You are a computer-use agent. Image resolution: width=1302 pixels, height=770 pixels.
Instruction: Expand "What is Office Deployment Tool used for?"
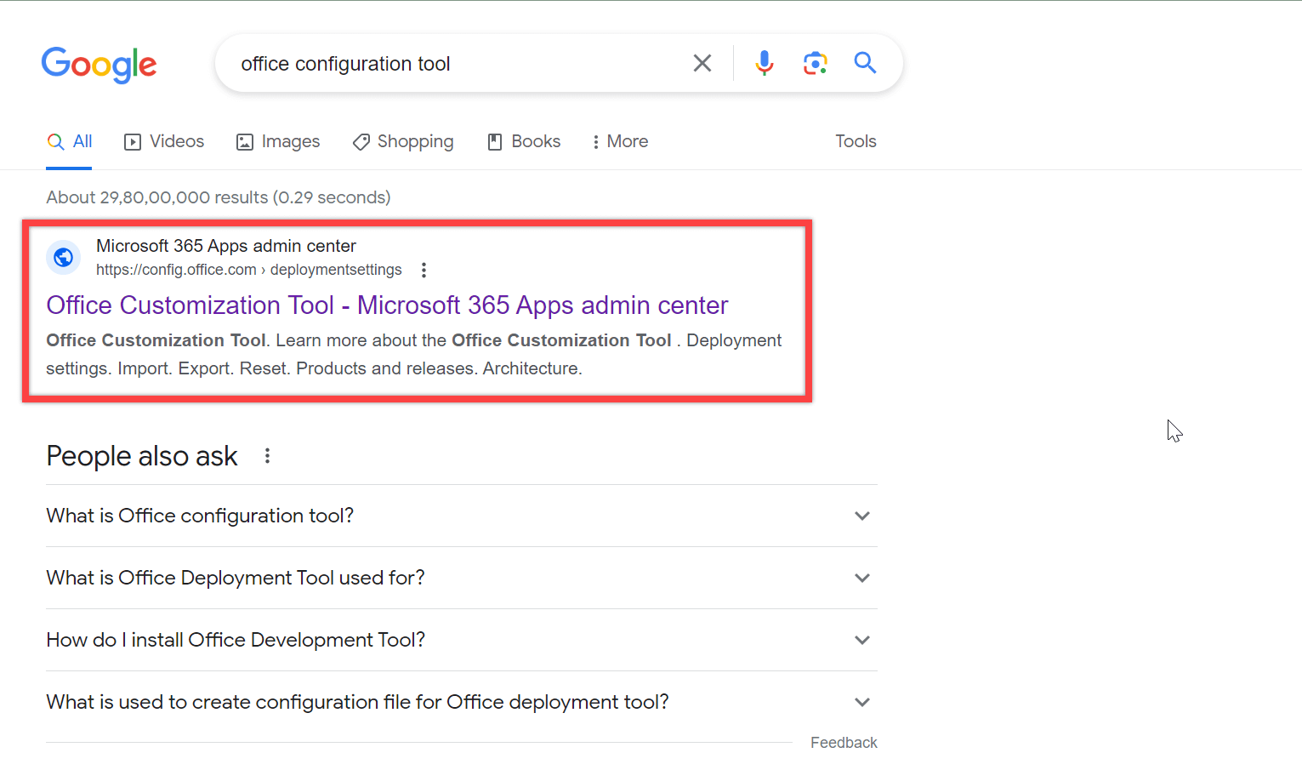tap(462, 578)
